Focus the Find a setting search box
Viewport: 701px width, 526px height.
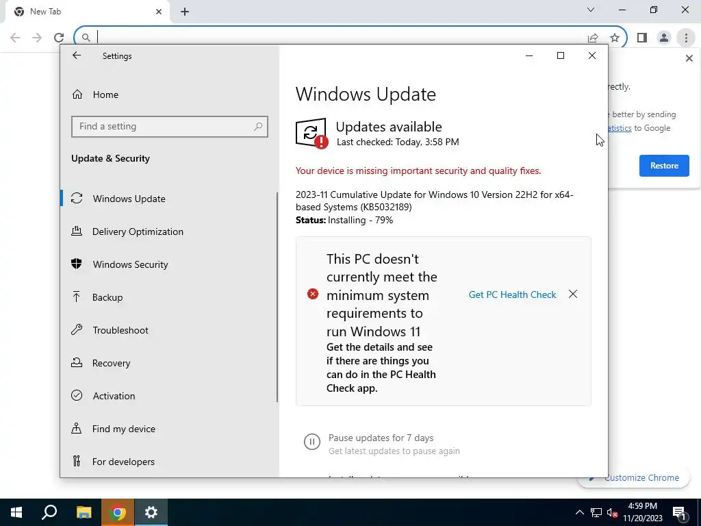point(170,127)
